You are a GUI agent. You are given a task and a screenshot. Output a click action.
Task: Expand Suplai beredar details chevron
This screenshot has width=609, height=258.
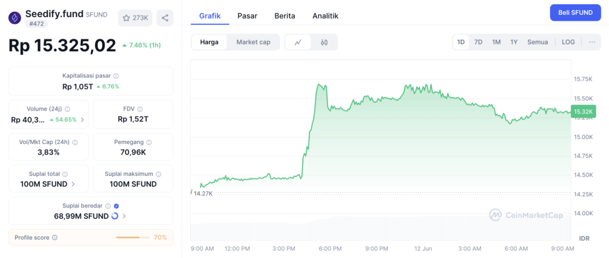pos(124,216)
